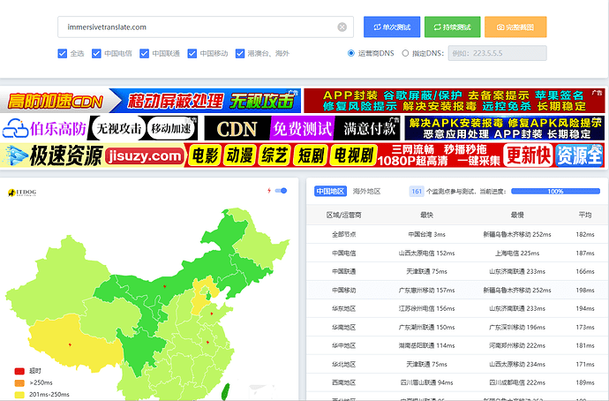The height and width of the screenshot is (401, 609).
Task: Click the 广东惠州移动 157ms cell
Action: coord(426,290)
